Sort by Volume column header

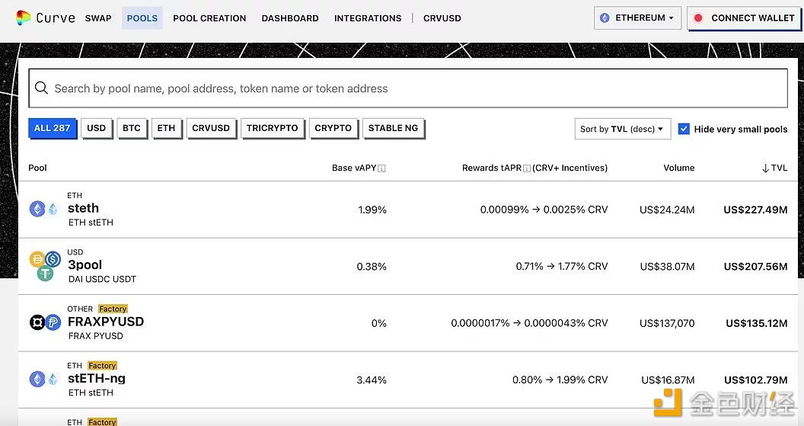[x=679, y=168]
